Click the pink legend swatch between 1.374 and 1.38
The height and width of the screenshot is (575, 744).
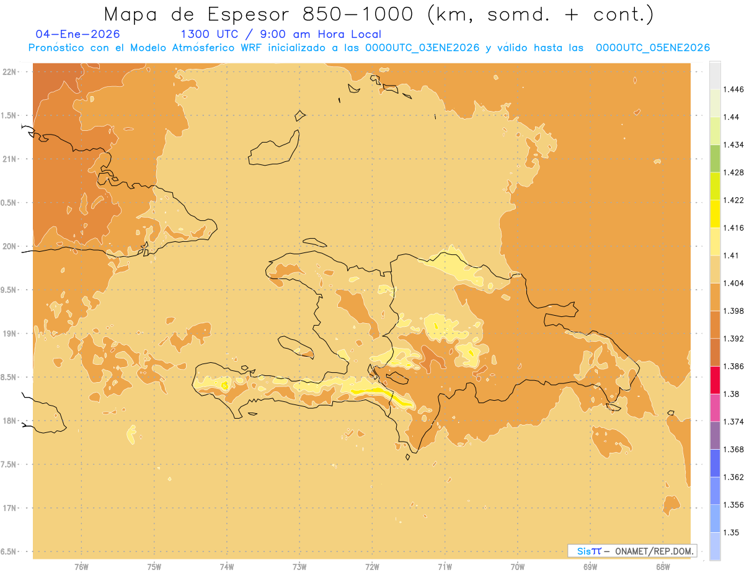(x=715, y=408)
